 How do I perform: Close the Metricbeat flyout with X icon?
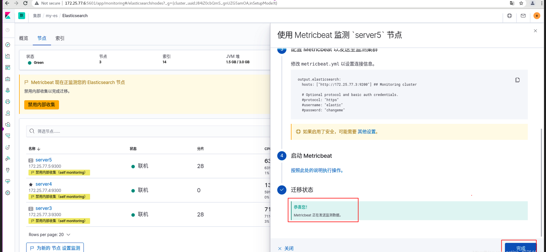coord(535,31)
